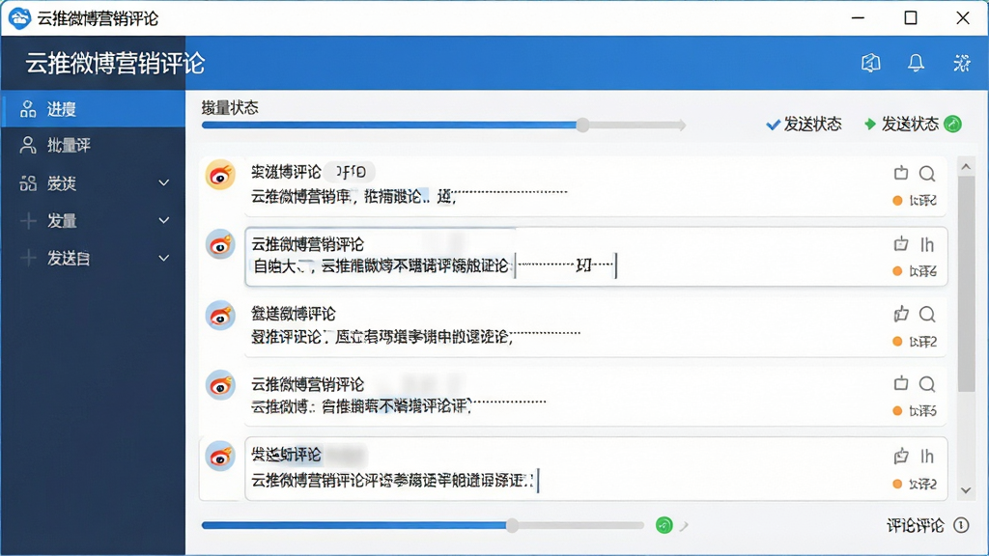Click Weibo avatar of 微博评论 third row
Screen dimensions: 989x556
pyautogui.click(x=220, y=316)
